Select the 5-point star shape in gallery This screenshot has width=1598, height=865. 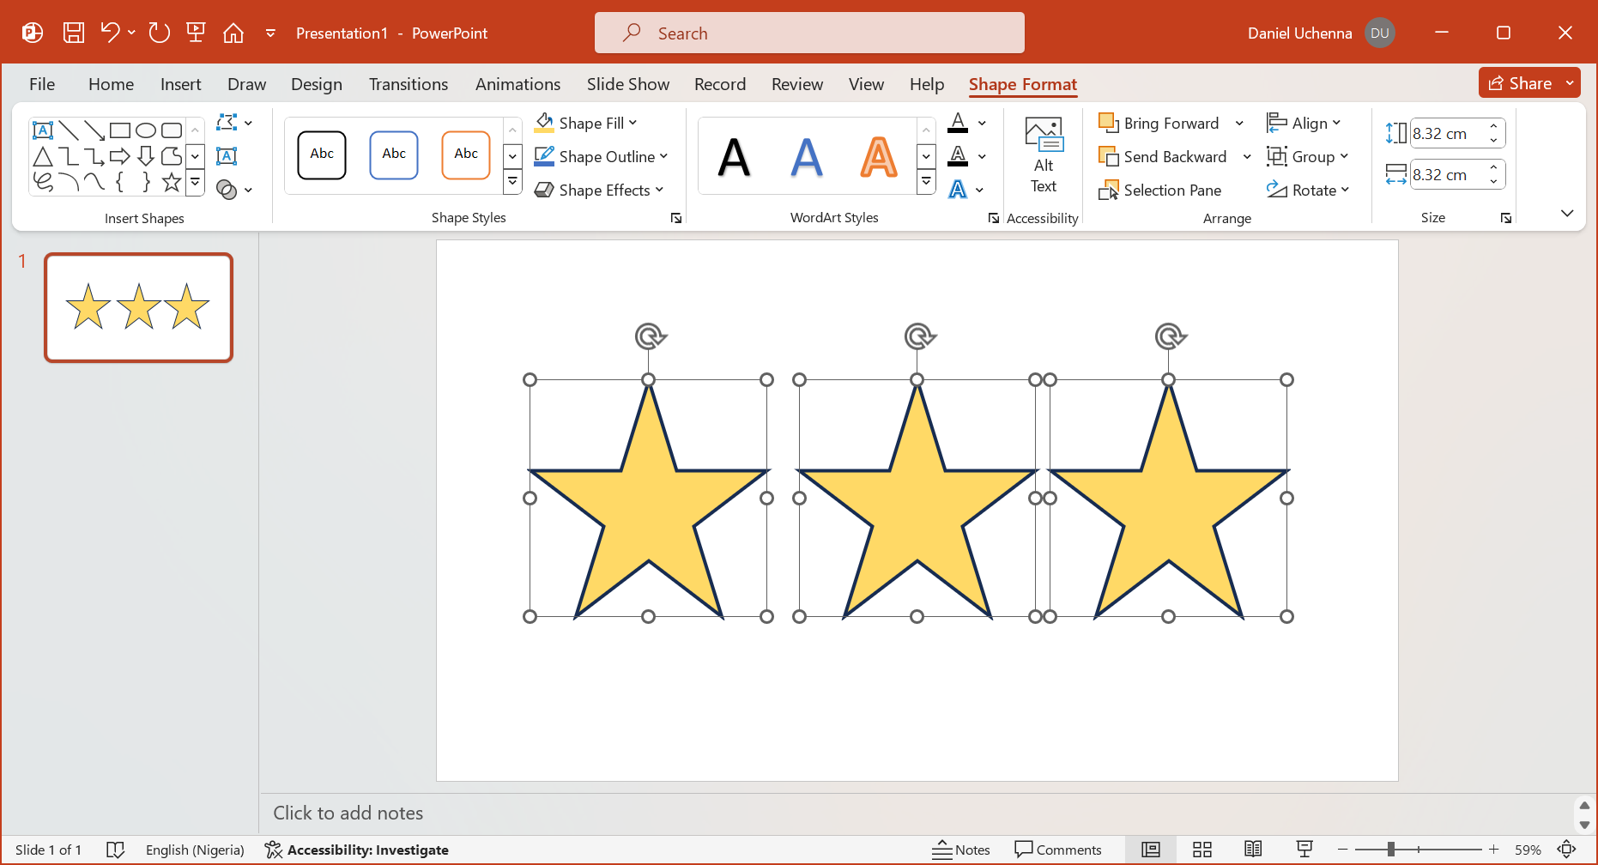coord(172,182)
